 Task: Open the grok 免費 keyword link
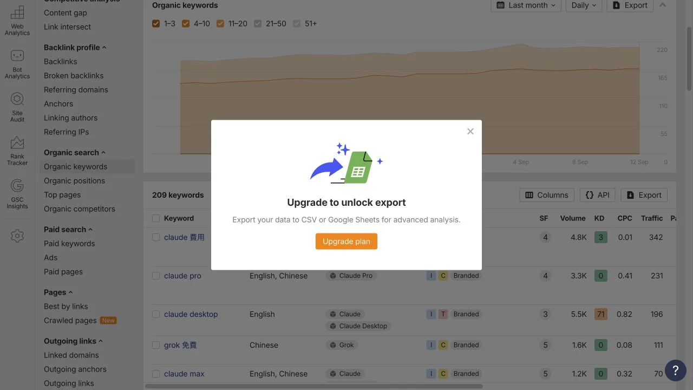[180, 345]
